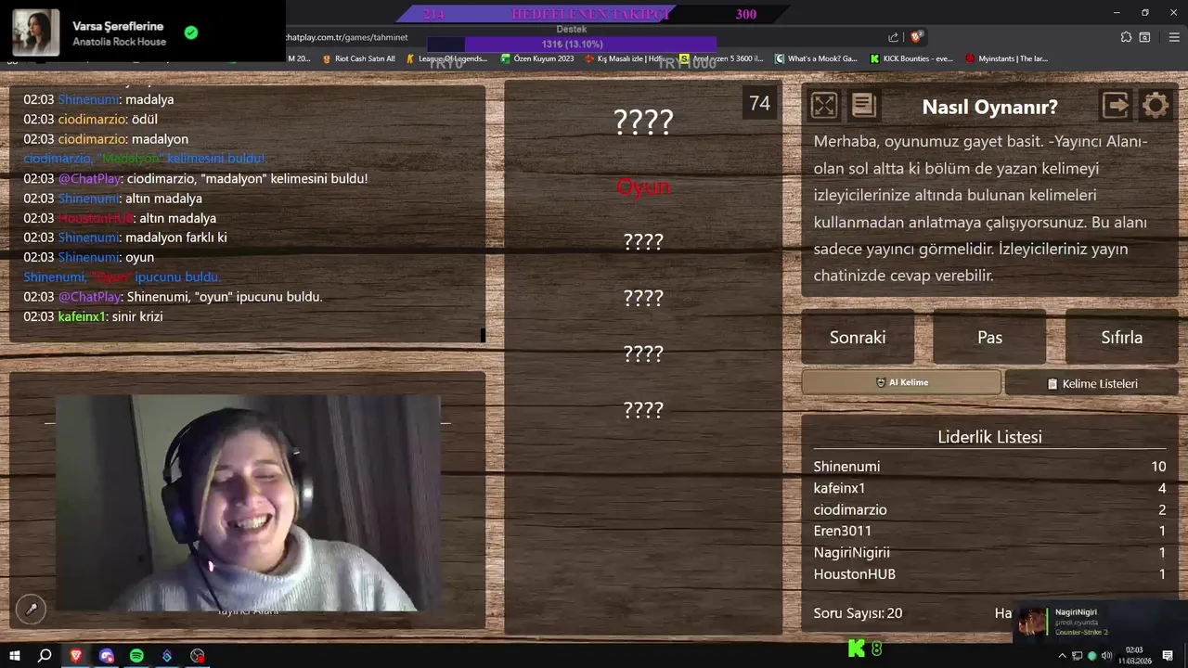Open What's a Mook bookmark

tap(816, 58)
